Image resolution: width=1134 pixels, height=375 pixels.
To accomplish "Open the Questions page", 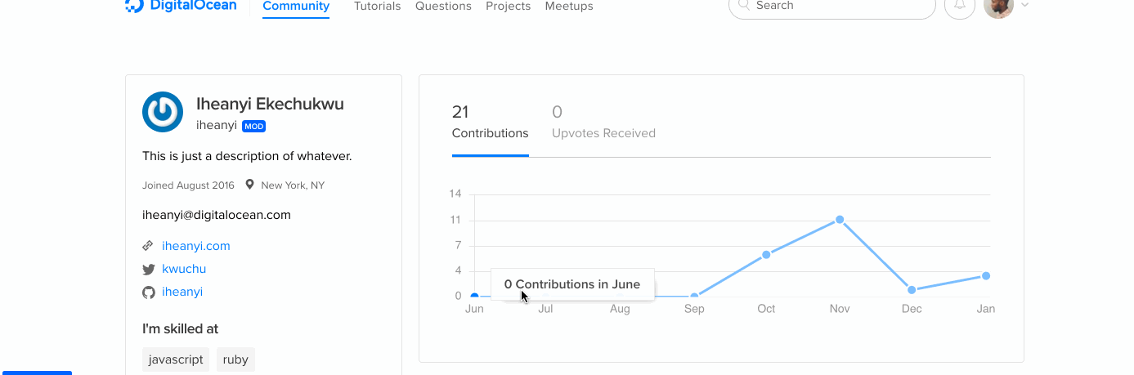I will 443,7.
